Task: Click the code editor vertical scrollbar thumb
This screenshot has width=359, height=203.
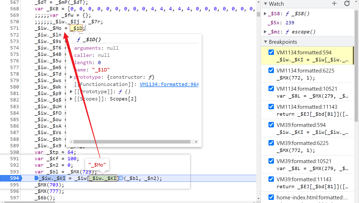Action: pos(258,14)
